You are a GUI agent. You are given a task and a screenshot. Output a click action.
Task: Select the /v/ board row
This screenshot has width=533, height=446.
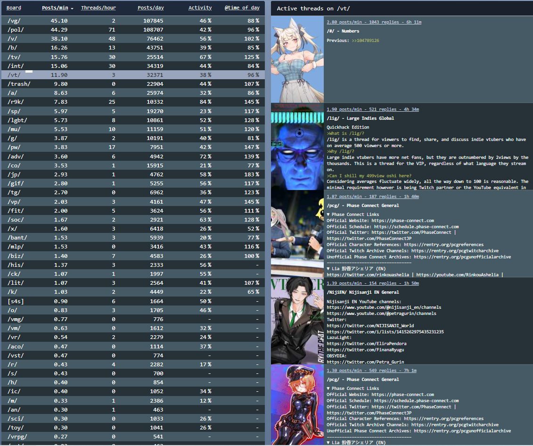pyautogui.click(x=133, y=39)
